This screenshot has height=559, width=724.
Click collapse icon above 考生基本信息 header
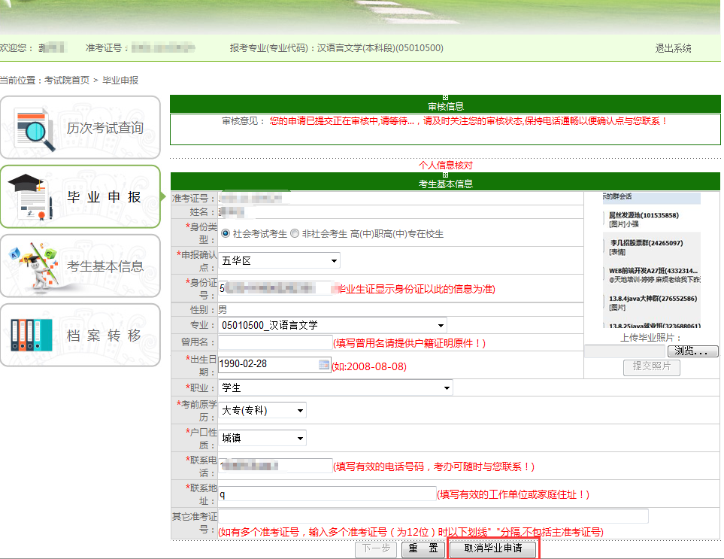(445, 175)
